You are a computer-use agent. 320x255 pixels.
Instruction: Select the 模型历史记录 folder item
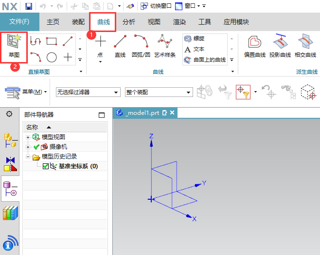pos(59,157)
